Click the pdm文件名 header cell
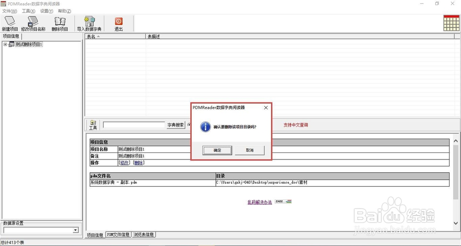The image size is (461, 246). click(153, 176)
